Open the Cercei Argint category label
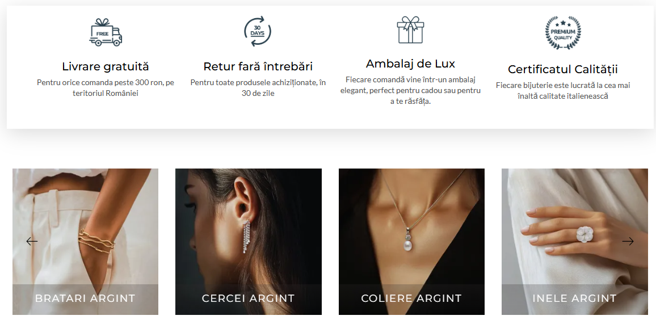Viewport: 656px width, 324px height. pyautogui.click(x=249, y=298)
